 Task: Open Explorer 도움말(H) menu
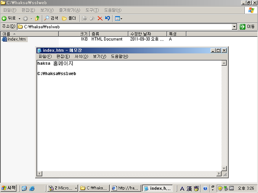pyautogui.click(x=113, y=10)
